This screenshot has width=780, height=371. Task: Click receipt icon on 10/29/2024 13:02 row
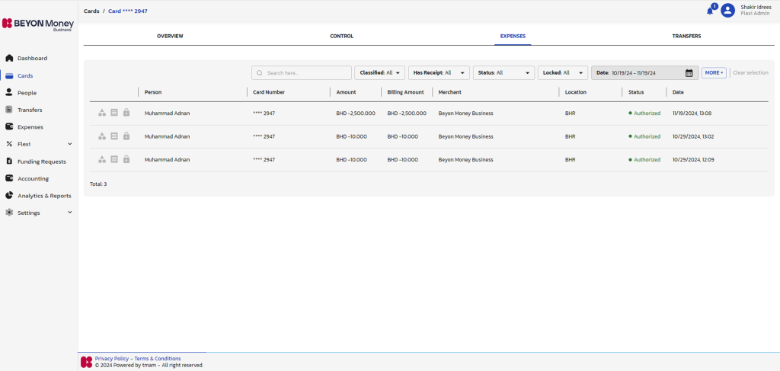pos(114,136)
